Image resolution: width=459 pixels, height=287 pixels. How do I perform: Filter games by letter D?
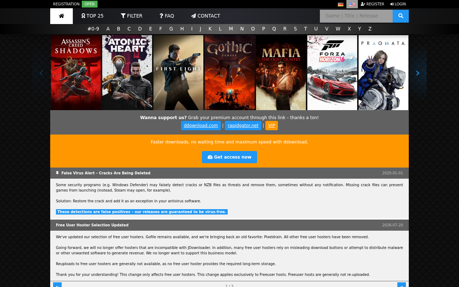coord(140,29)
